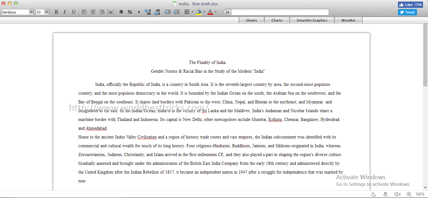This screenshot has height=198, width=428.
Task: Click the underlined word 'Sri'
Action: click(204, 111)
